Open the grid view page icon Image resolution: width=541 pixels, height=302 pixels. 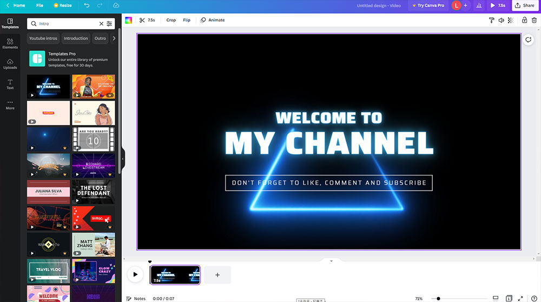(509, 299)
